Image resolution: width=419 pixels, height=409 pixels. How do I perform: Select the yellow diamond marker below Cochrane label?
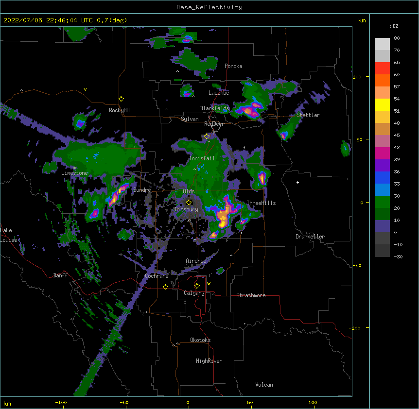click(165, 287)
